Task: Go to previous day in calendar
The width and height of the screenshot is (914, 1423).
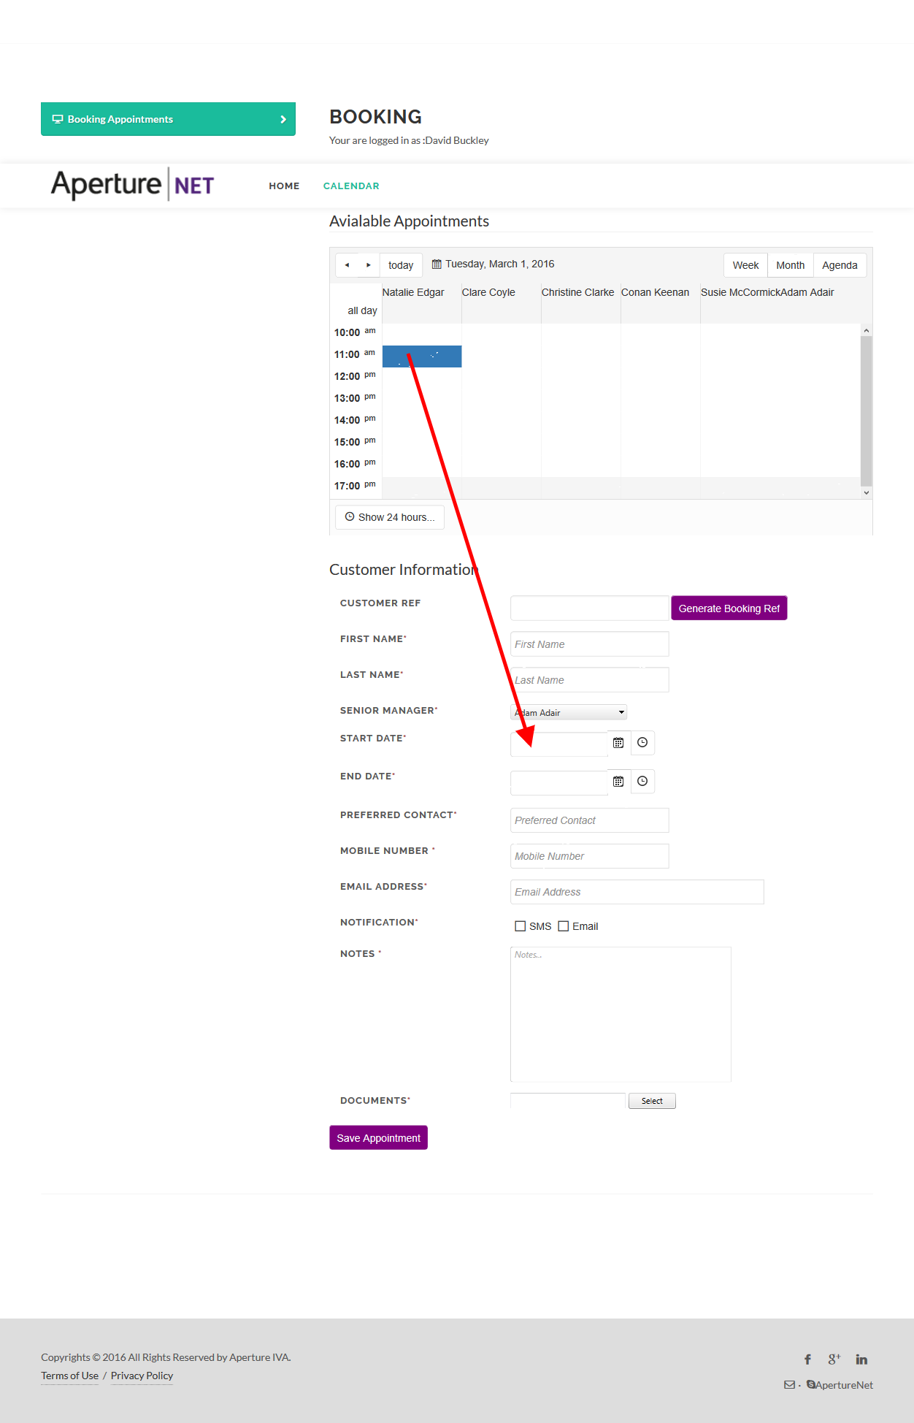Action: coord(347,265)
